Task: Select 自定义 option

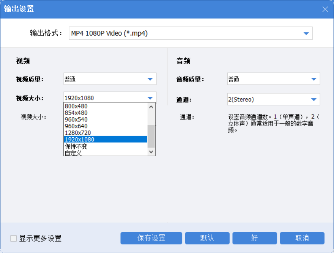Action: click(106, 153)
